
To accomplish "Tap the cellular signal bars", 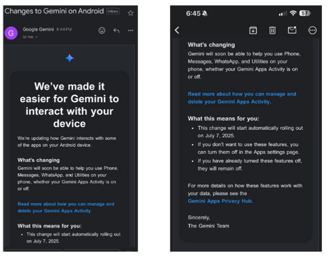I will (283, 14).
